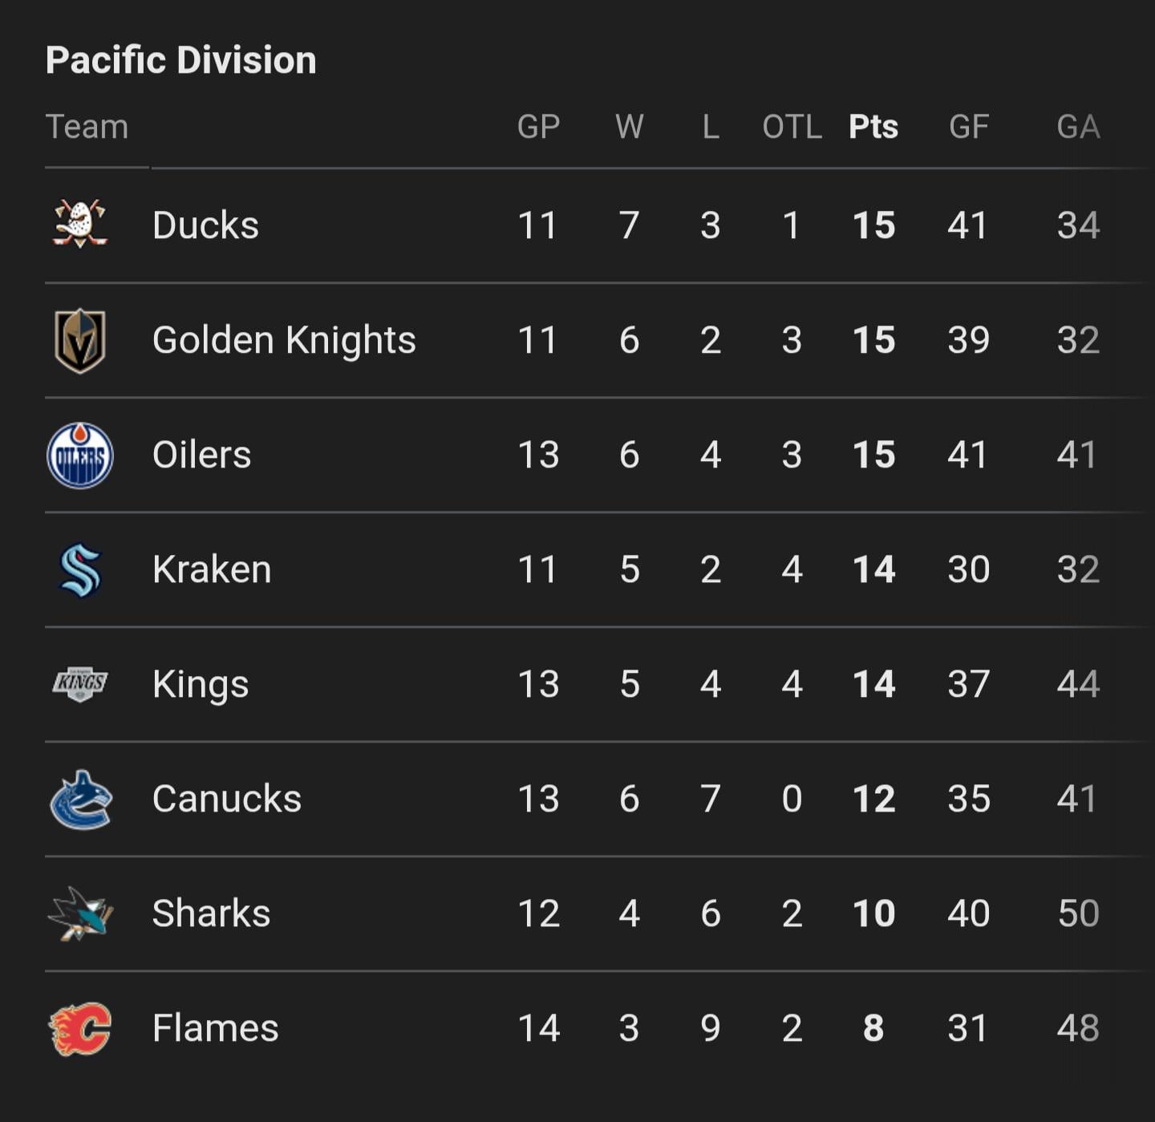
Task: Click the Pacific Division heading
Action: tap(181, 60)
